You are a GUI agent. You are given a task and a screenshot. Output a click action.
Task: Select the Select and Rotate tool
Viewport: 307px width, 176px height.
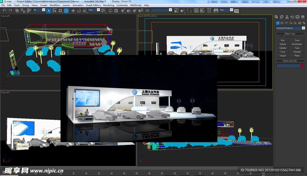pyautogui.click(x=79, y=10)
